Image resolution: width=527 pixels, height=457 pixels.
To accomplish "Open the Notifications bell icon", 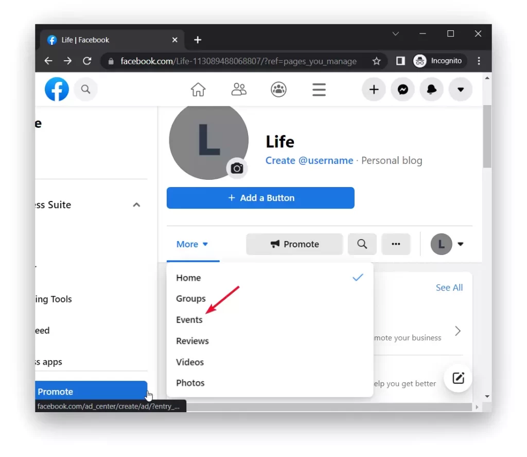I will (432, 89).
